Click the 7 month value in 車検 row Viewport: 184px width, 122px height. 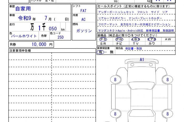[46, 18]
